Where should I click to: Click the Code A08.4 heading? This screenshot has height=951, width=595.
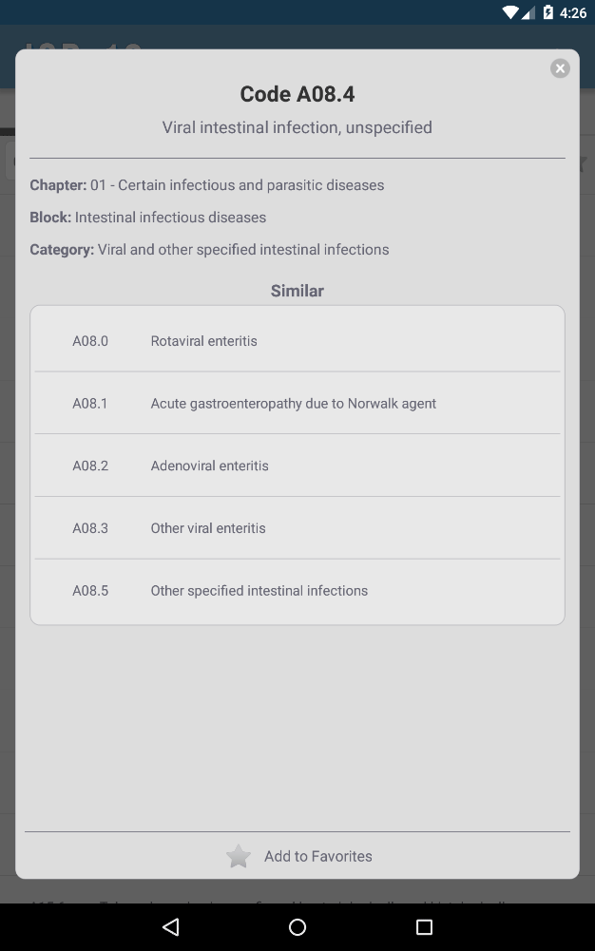297,94
